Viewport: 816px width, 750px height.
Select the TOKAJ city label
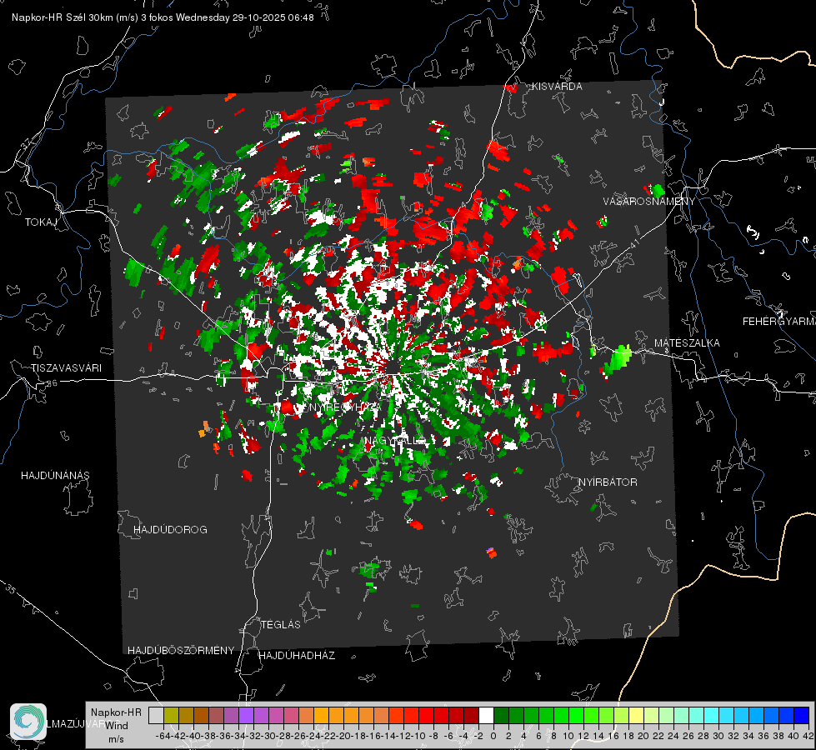(41, 222)
